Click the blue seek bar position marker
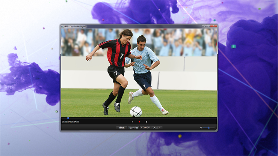The image size is (278, 156). tap(68, 118)
